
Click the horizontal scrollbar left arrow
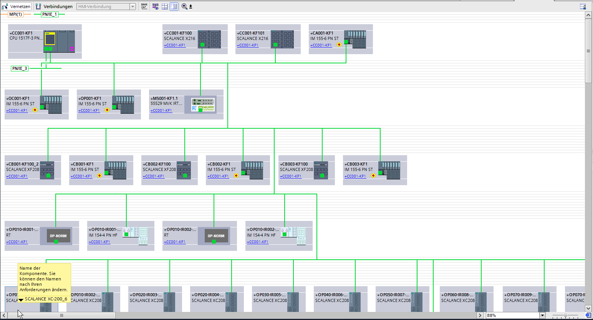coord(4,315)
